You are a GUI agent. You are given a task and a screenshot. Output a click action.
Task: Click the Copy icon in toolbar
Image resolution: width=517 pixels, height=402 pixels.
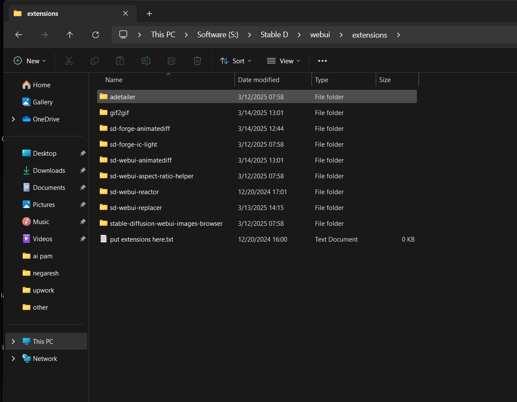point(95,61)
